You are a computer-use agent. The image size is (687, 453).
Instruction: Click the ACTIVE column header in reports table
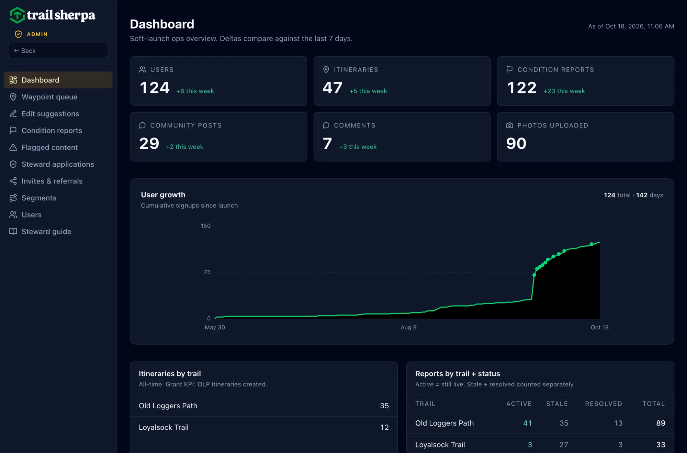click(x=519, y=404)
